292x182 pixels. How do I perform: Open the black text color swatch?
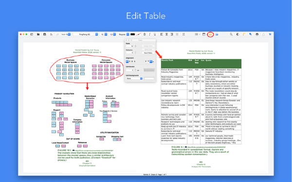(x=132, y=34)
